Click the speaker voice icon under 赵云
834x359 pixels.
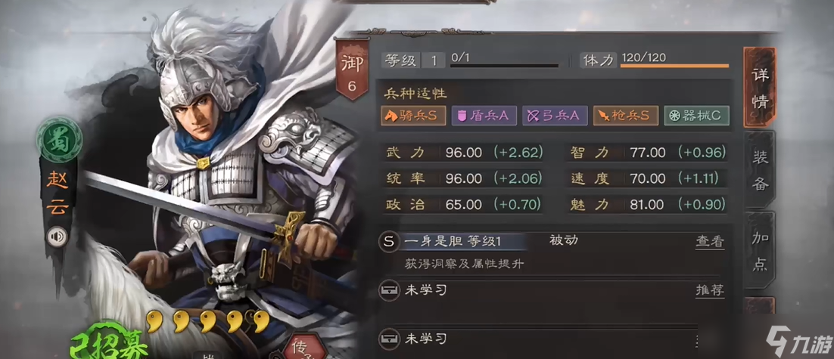[57, 237]
